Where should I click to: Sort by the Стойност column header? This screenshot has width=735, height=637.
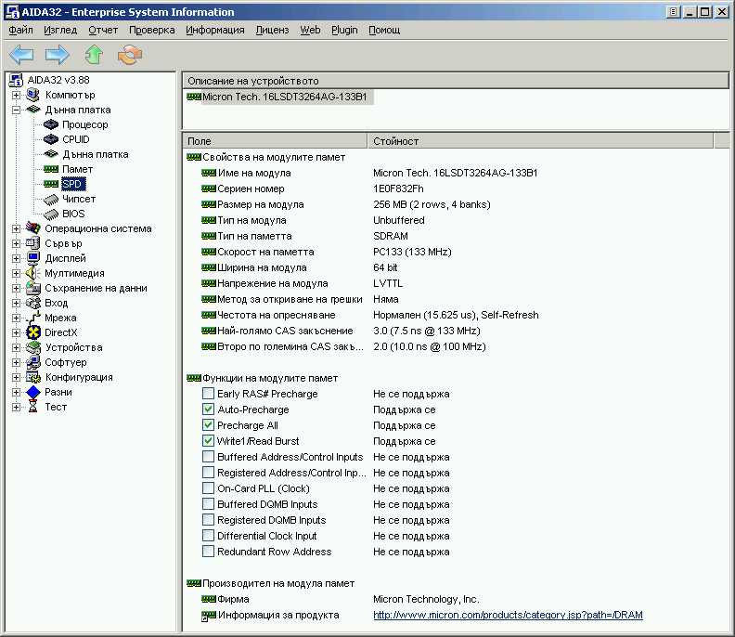540,141
